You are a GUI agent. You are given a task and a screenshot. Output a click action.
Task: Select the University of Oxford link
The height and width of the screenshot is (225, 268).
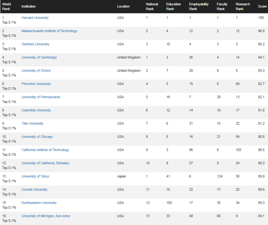36,70
